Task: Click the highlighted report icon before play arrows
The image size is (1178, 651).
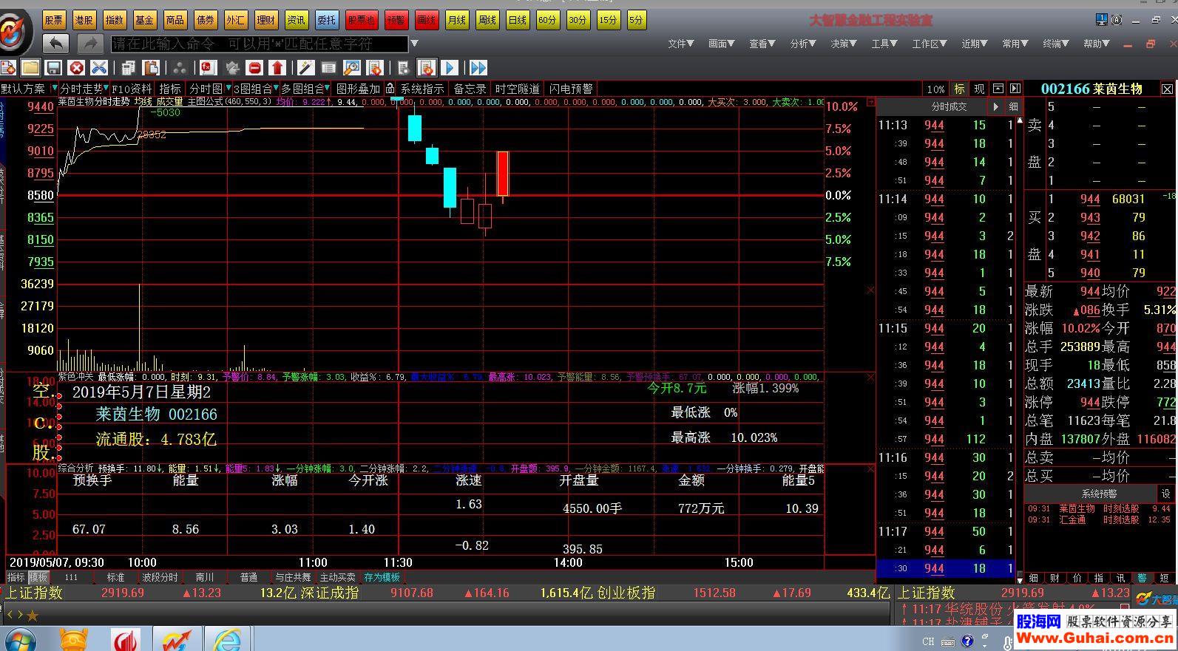Action: click(427, 68)
